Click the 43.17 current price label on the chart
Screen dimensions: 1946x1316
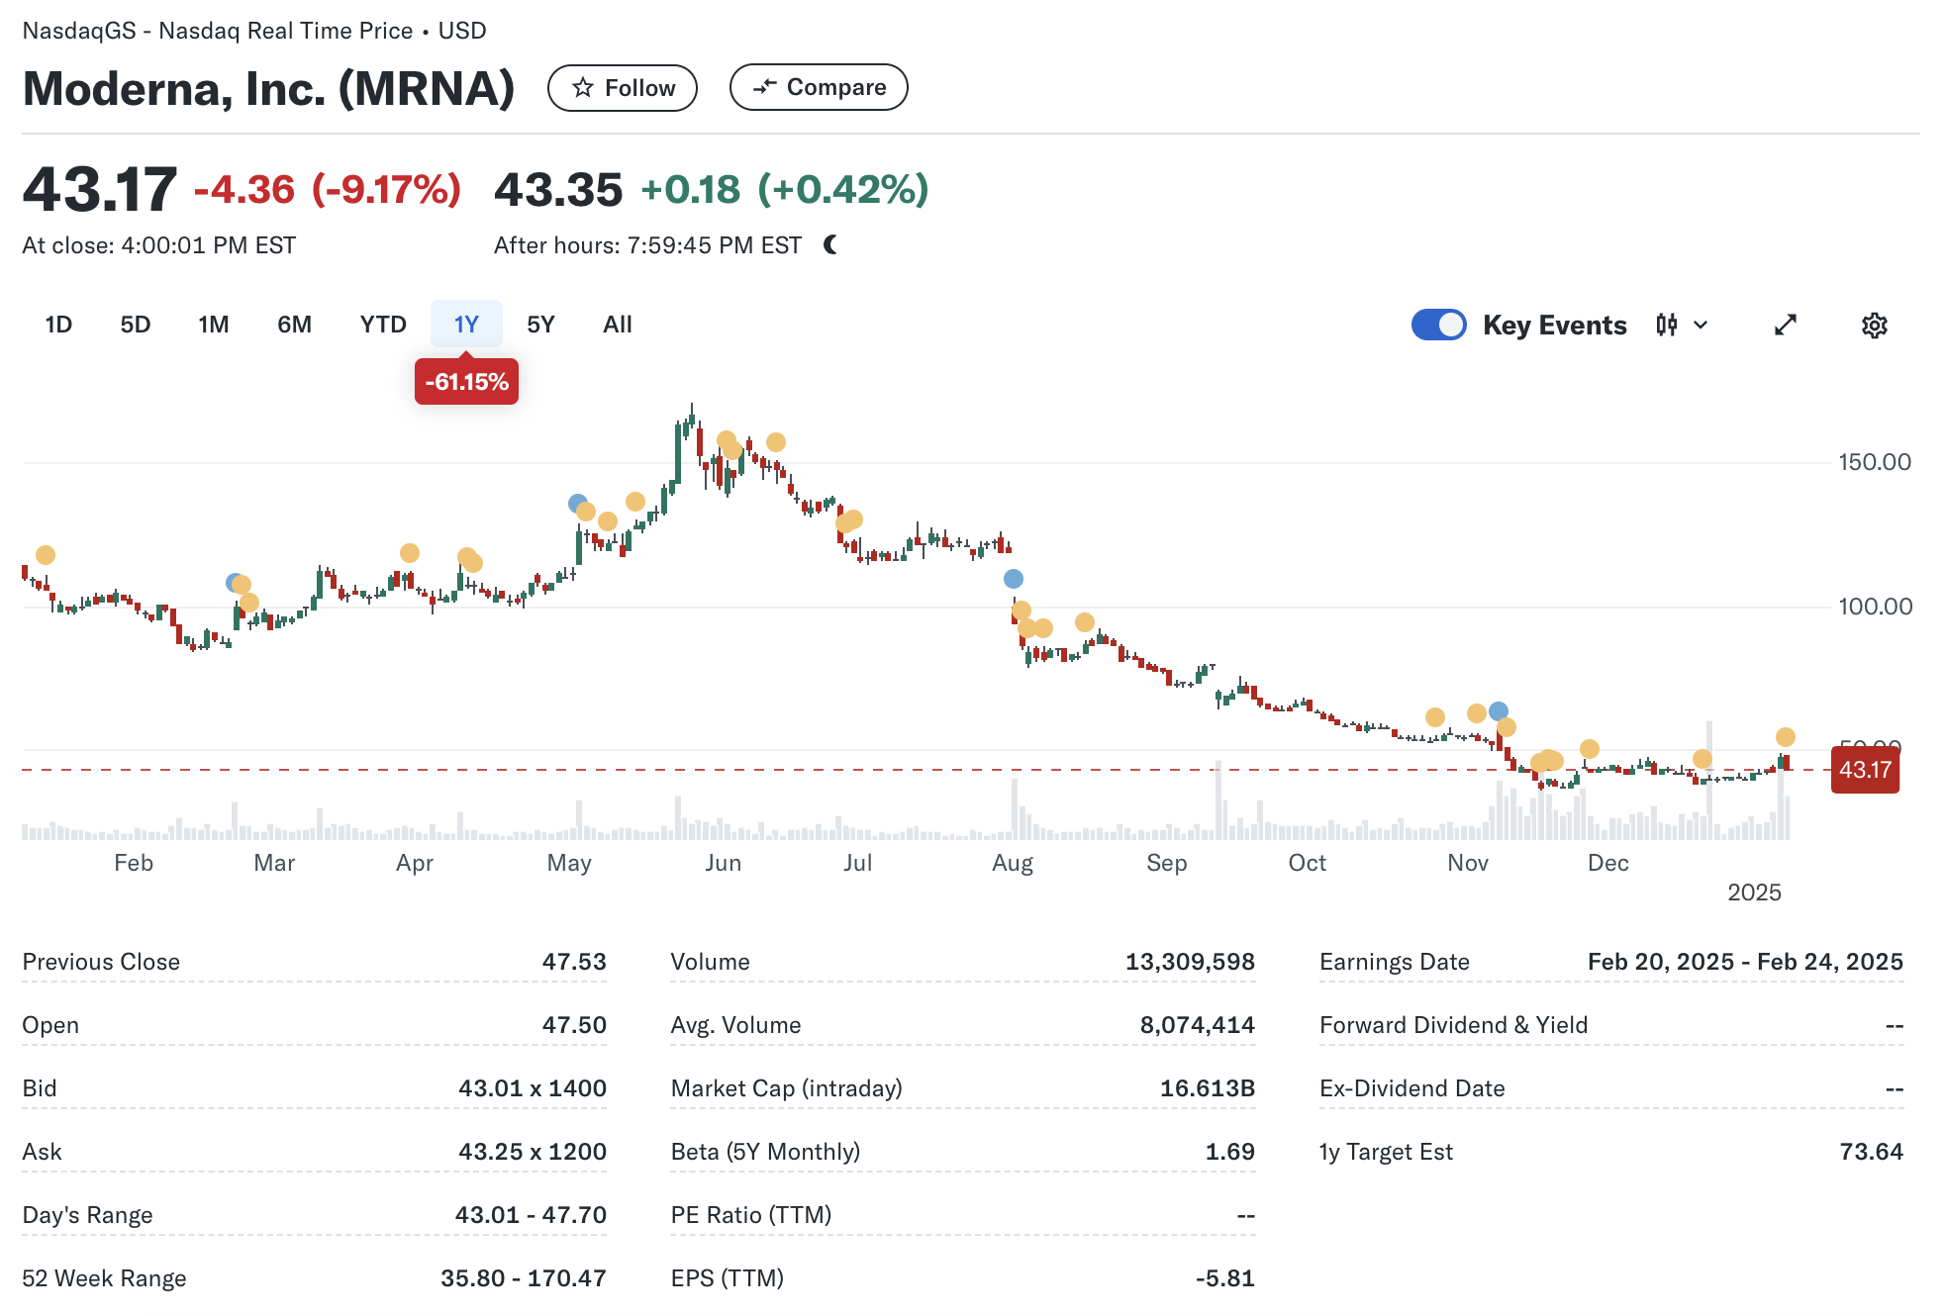coord(1864,770)
